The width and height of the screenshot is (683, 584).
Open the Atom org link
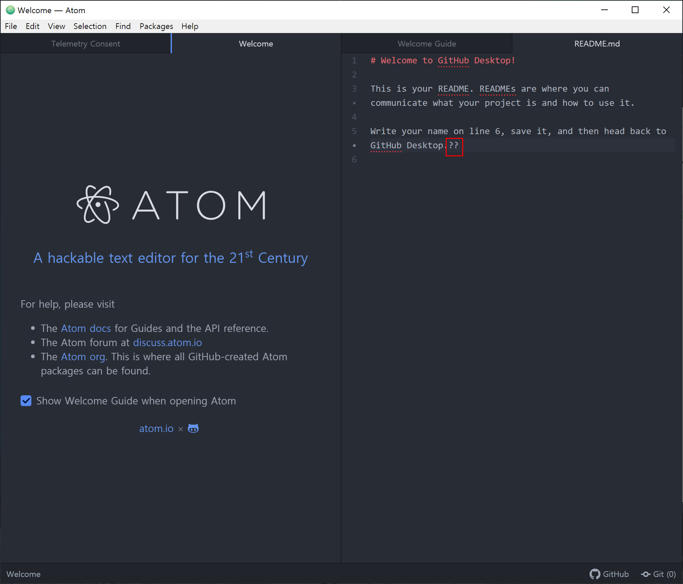(x=83, y=357)
